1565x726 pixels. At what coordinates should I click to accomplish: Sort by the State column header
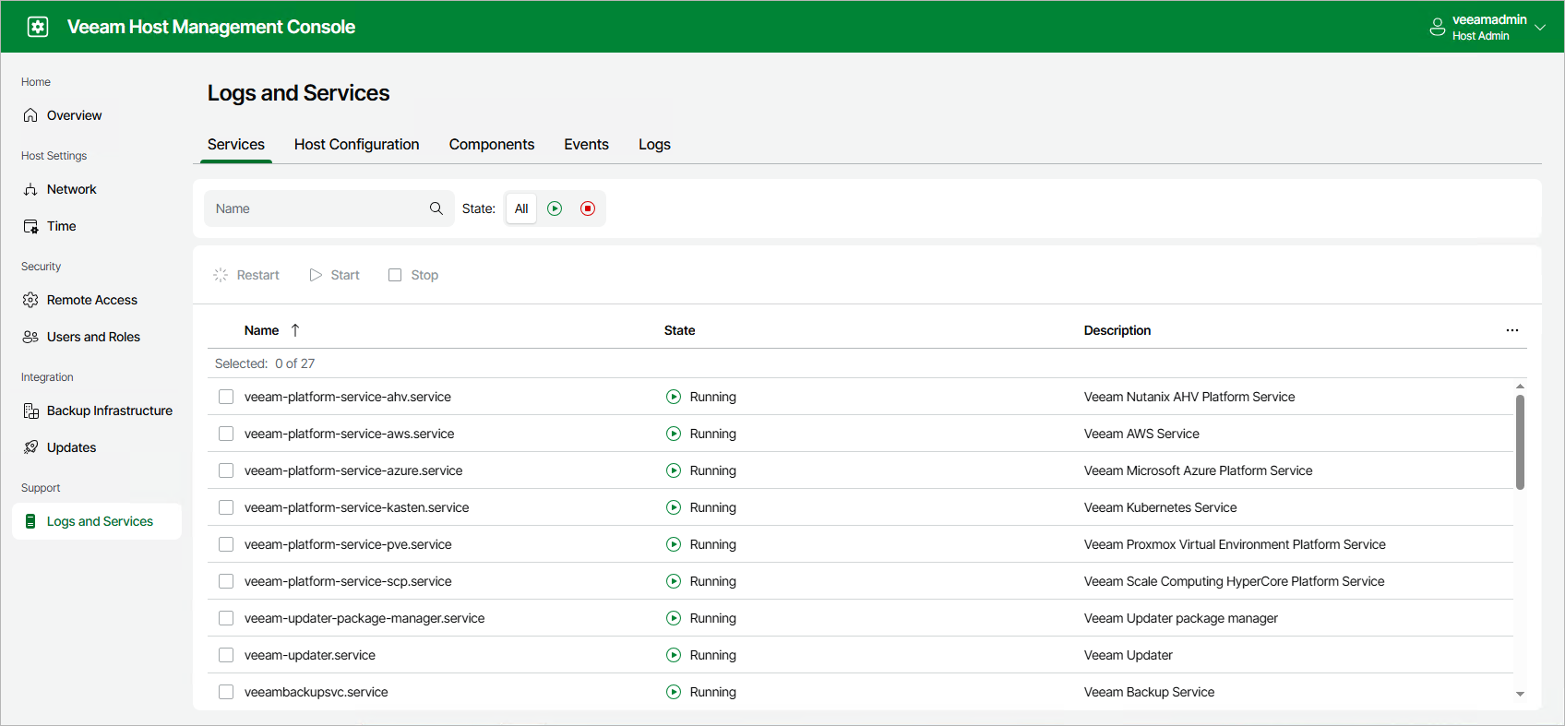point(680,330)
